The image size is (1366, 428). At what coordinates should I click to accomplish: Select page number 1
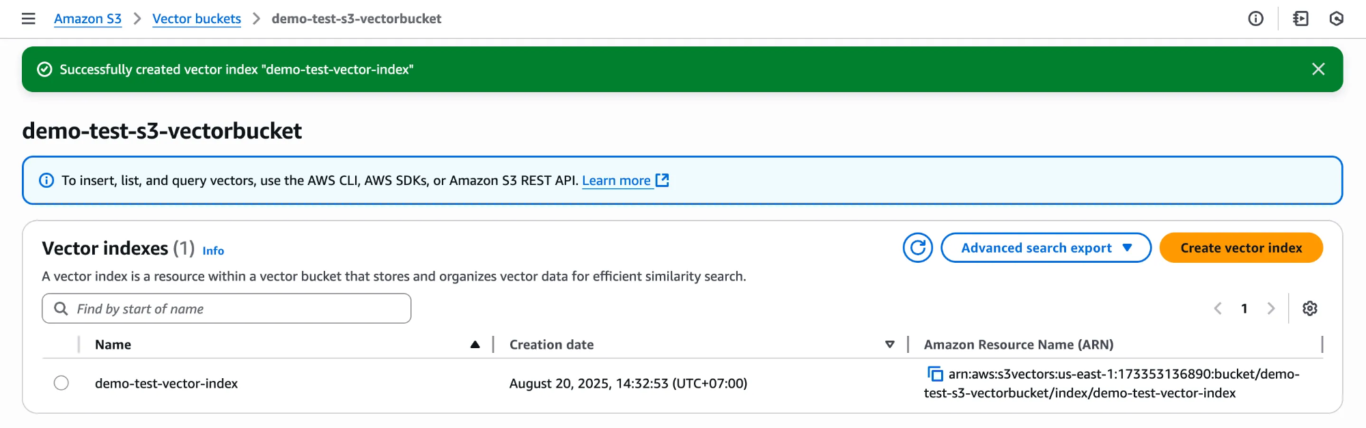pos(1244,309)
